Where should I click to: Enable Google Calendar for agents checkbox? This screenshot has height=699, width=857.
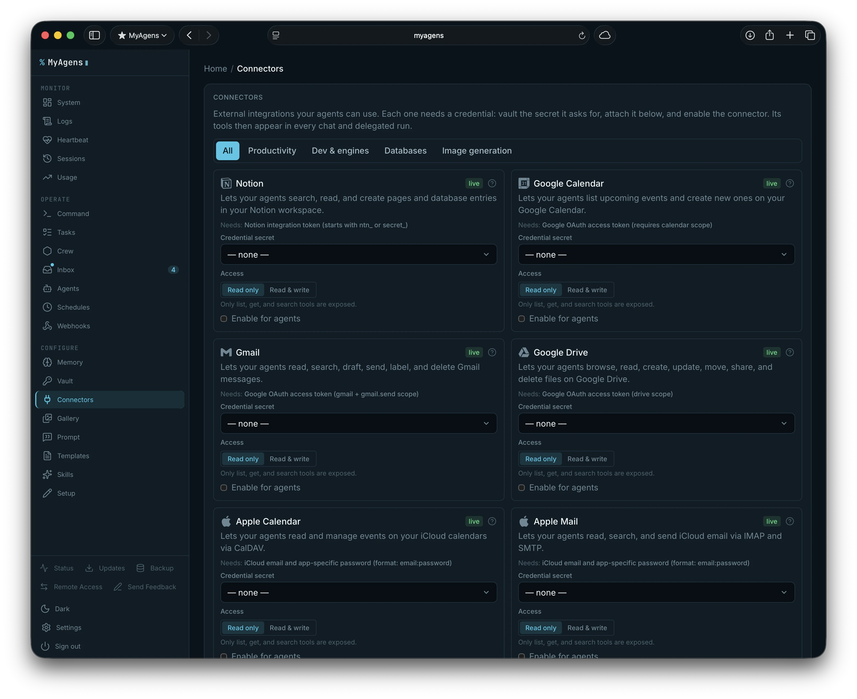522,319
